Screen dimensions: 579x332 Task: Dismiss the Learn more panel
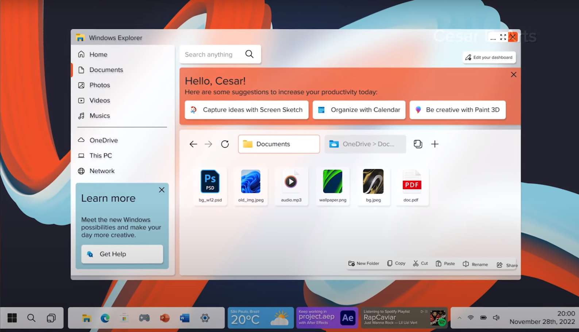coord(162,190)
